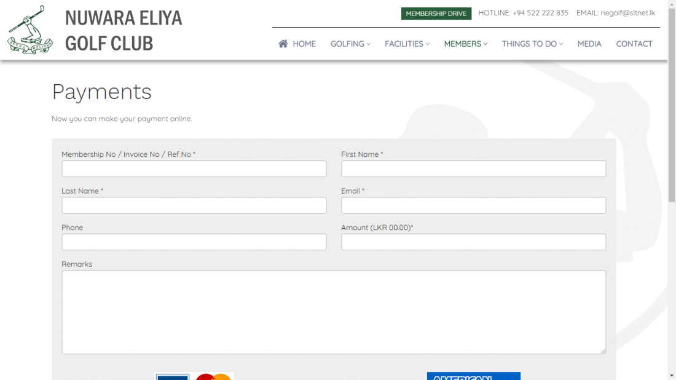Click into the First Name field
Viewport: 676px width, 380px height.
pos(473,168)
